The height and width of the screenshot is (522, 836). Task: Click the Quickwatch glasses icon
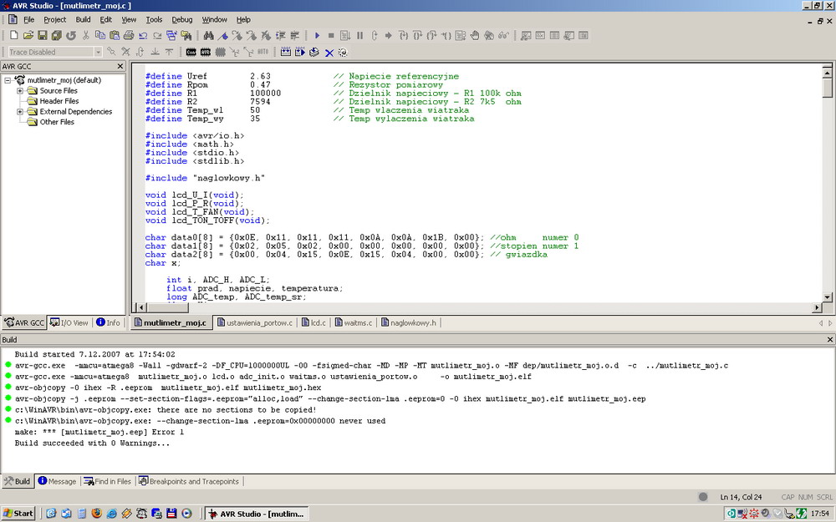point(503,36)
